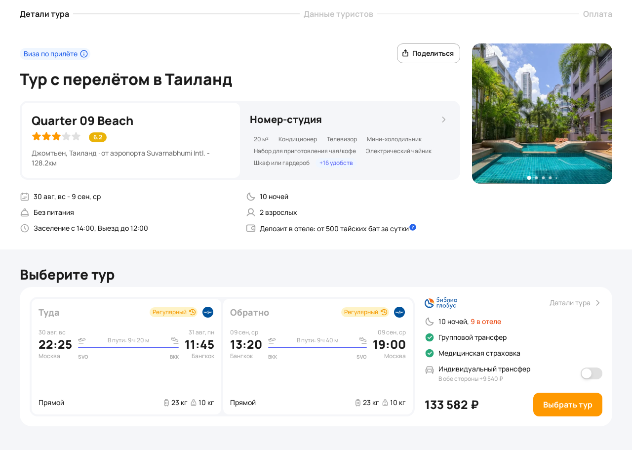The image size is (632, 450).
Task: Click the Регулярный badge in Туда card
Action: (174, 312)
